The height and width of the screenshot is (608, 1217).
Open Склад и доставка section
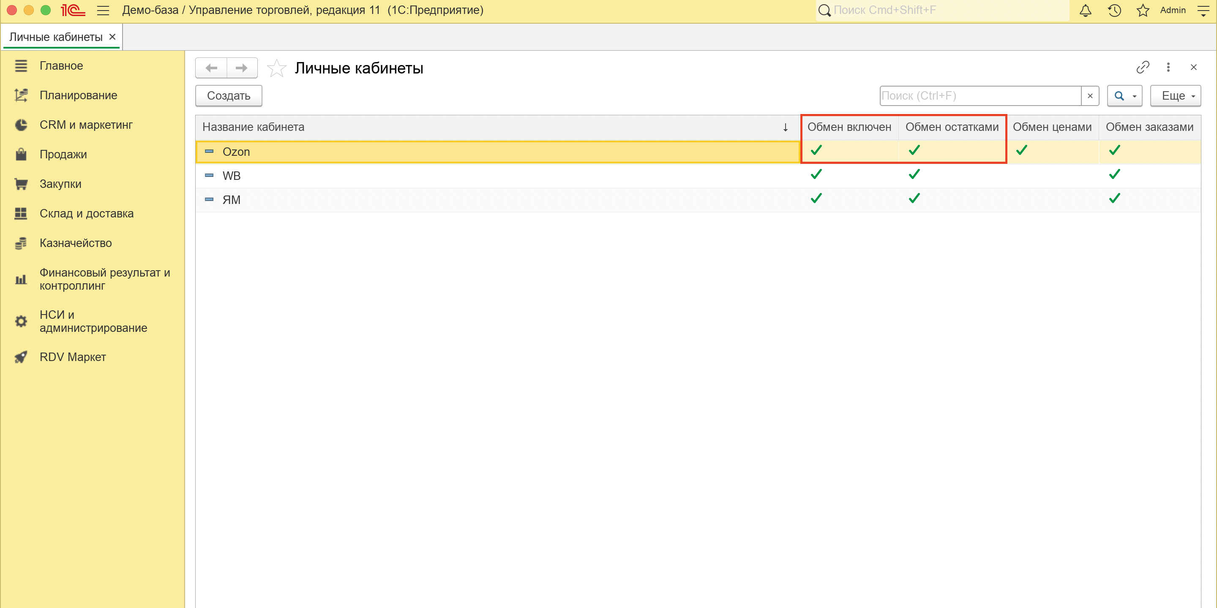click(x=87, y=213)
